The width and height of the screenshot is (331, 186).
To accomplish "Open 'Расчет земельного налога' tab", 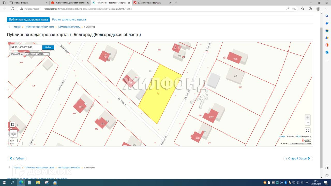I will click(x=69, y=20).
